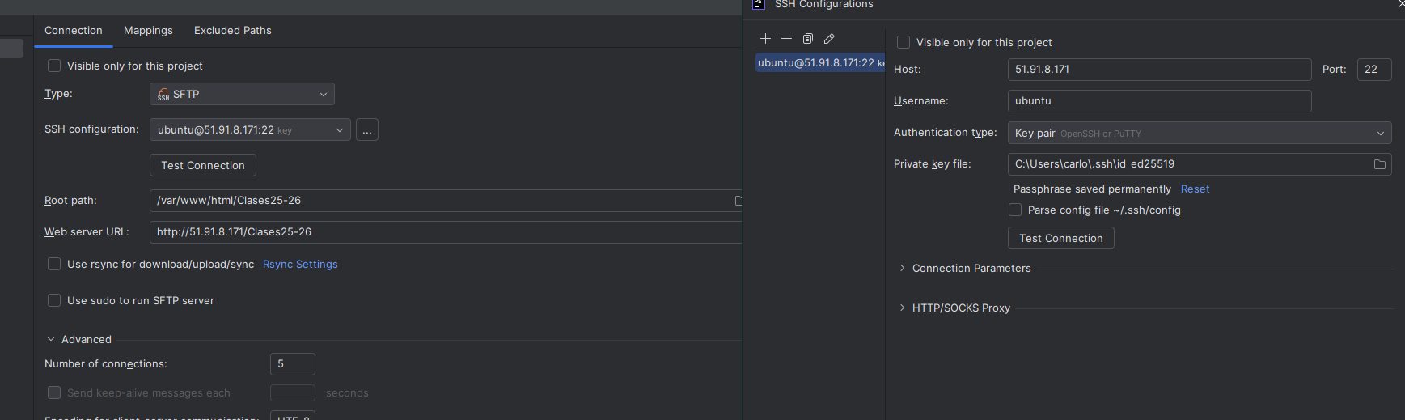Screen dimensions: 1405x420
Task: Click the Web server URL field
Action: pos(445,232)
